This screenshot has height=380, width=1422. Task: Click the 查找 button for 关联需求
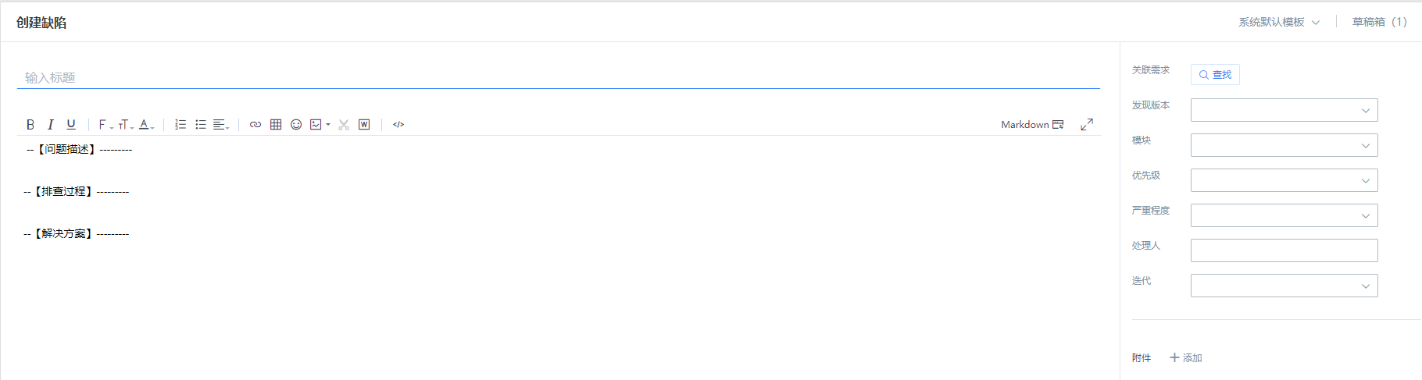pyautogui.click(x=1215, y=75)
